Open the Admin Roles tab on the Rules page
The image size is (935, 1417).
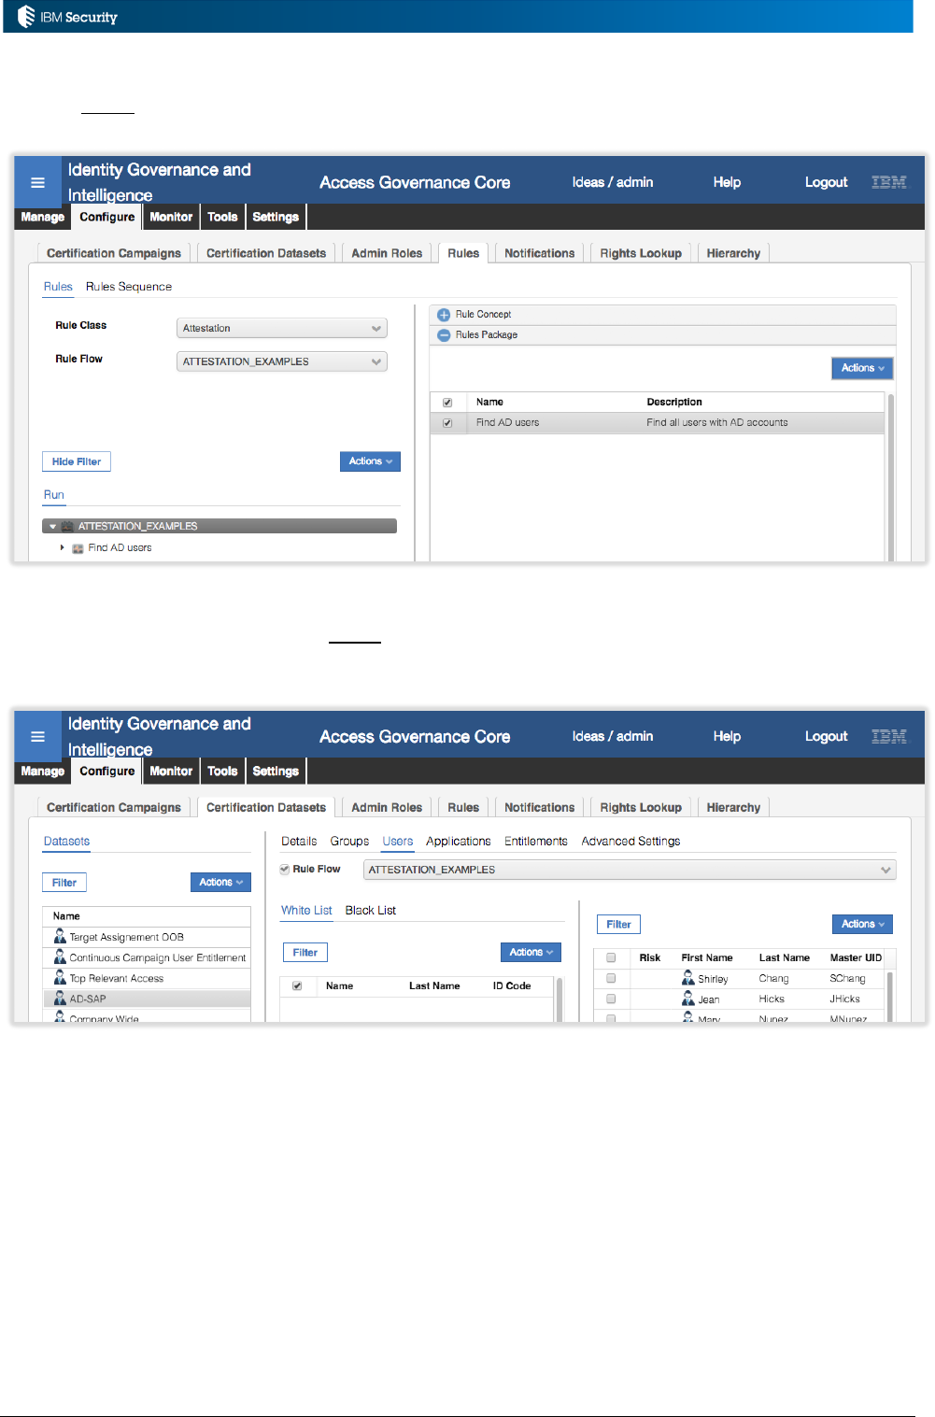tap(387, 253)
